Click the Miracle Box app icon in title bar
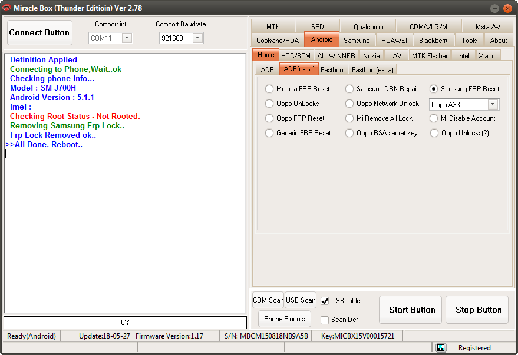 click(6, 8)
